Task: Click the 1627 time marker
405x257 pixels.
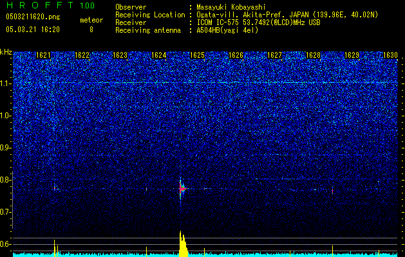Action: 274,55
